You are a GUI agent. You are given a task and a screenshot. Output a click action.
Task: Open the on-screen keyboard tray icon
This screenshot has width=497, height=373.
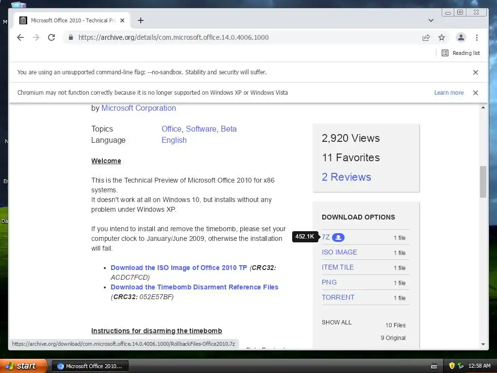pyautogui.click(x=434, y=366)
